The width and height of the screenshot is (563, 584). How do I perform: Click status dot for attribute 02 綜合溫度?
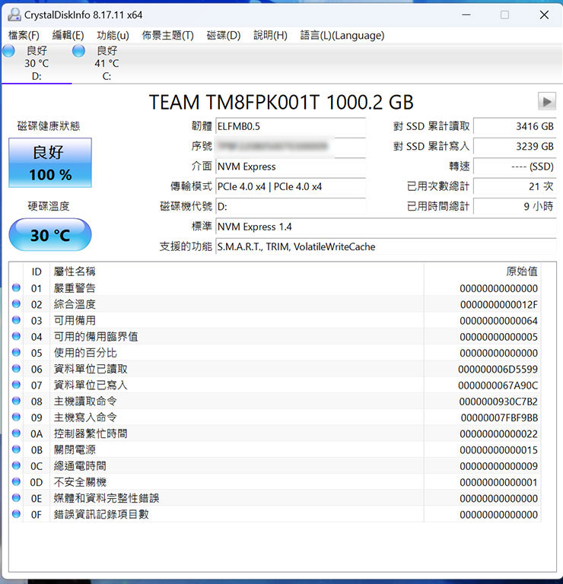pos(16,304)
